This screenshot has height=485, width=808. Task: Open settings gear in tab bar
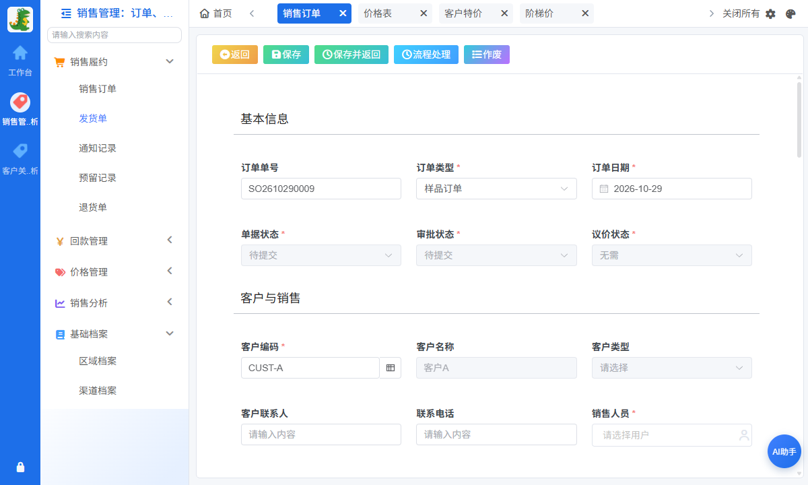[771, 13]
